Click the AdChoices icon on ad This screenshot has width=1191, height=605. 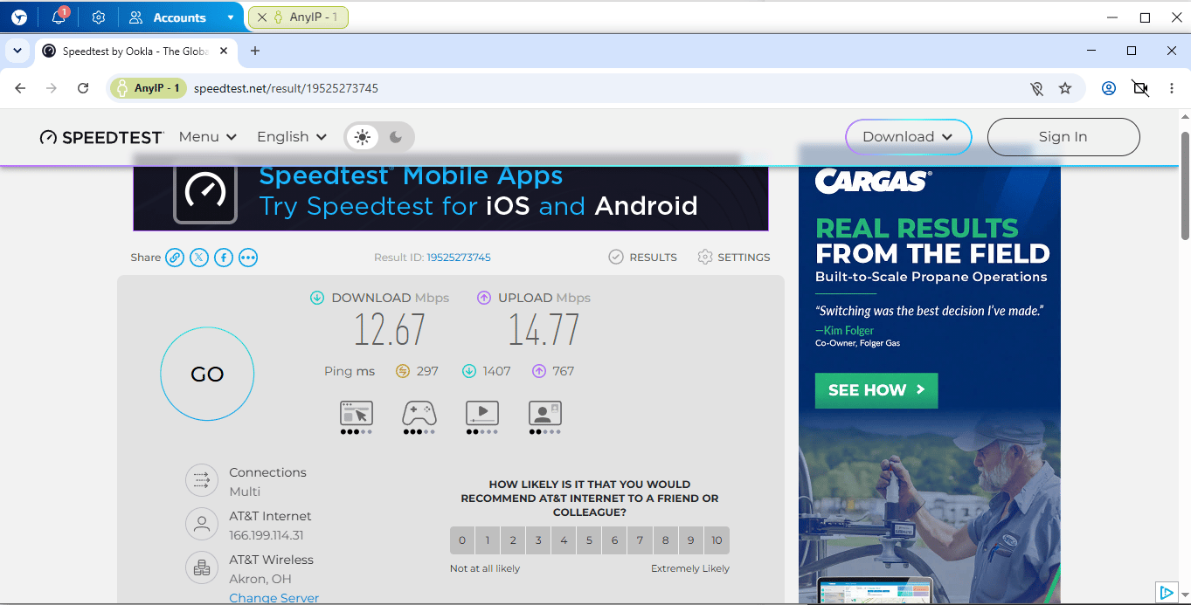(1166, 593)
